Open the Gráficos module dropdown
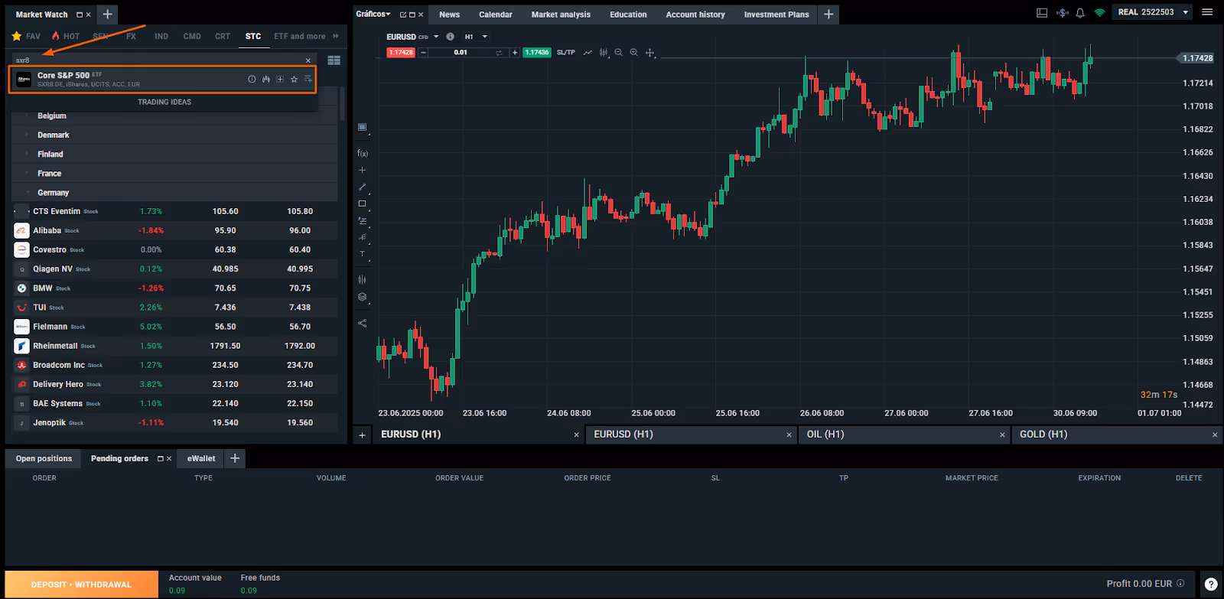 tap(373, 14)
